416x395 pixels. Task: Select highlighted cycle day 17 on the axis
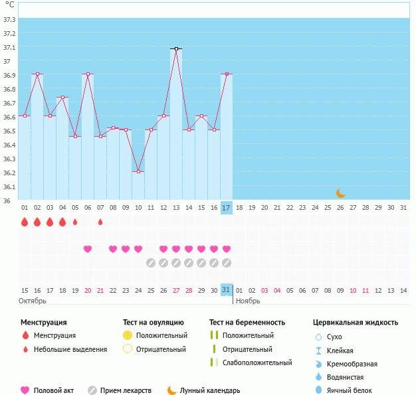point(227,208)
